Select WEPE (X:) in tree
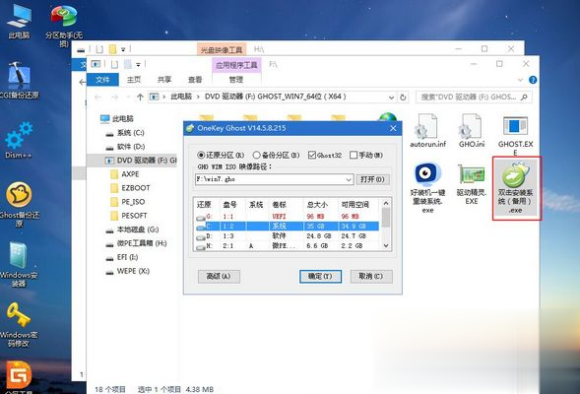This screenshot has width=580, height=394. click(x=128, y=271)
